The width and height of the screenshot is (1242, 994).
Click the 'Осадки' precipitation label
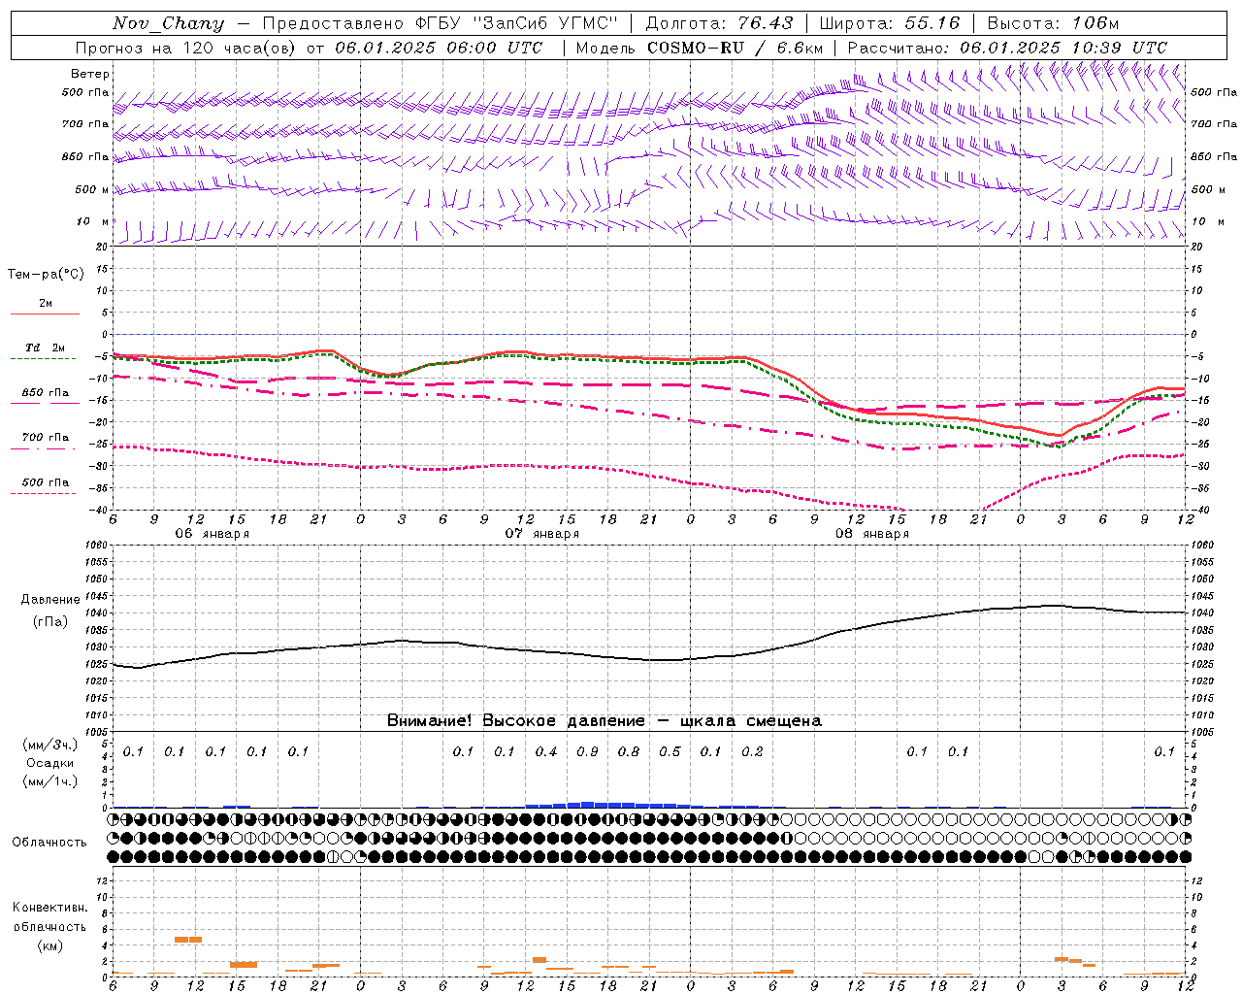49,763
